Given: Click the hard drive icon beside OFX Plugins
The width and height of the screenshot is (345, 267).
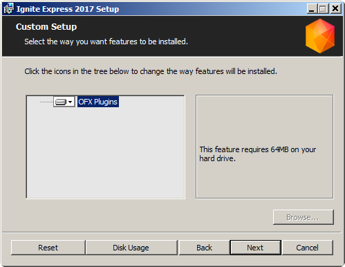Looking at the screenshot, I should coord(61,102).
